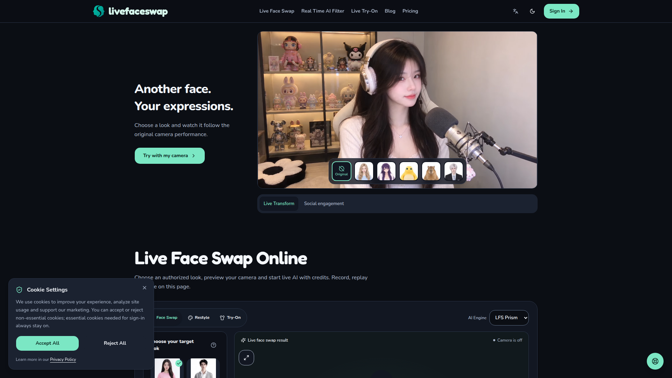This screenshot has height=378, width=672.
Task: Click Try with my camera button
Action: [x=170, y=156]
